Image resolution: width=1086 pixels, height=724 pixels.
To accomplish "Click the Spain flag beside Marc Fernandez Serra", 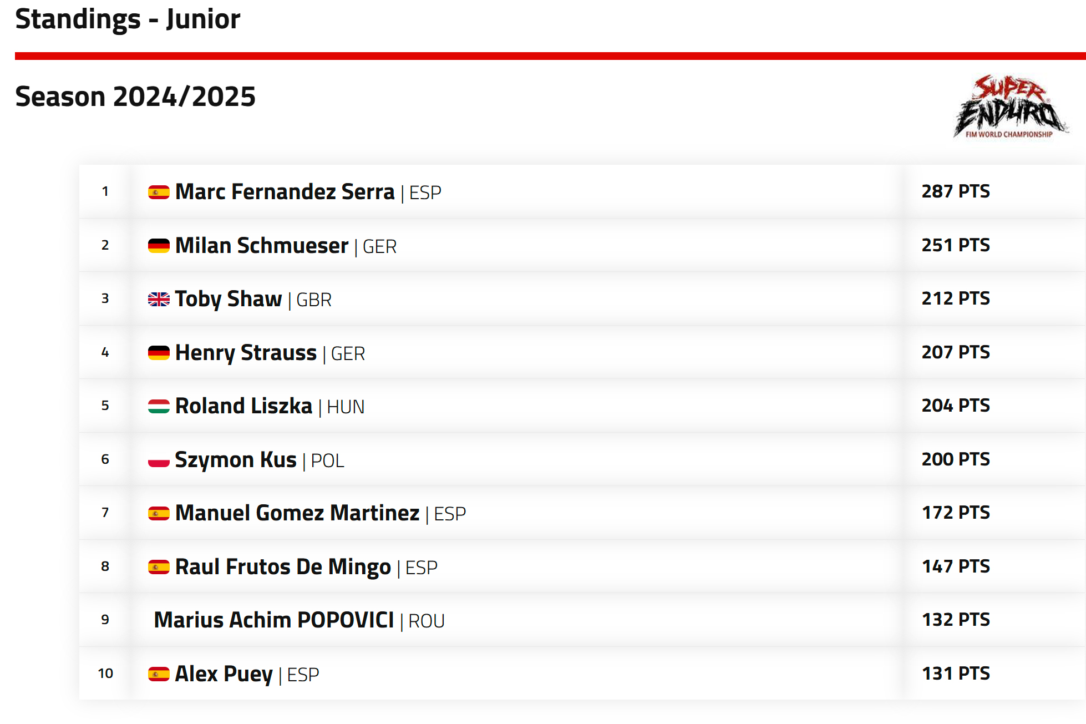I will pos(159,192).
